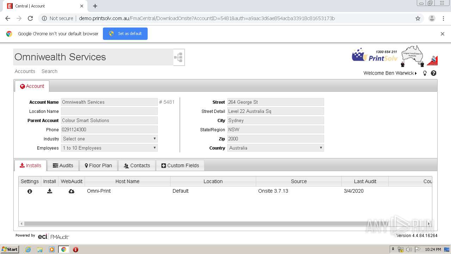Click the Street field
This screenshot has height=254, width=451.
point(276,102)
